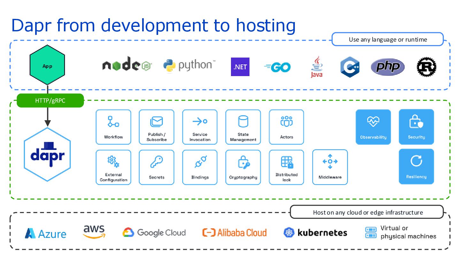The width and height of the screenshot is (460, 259).
Task: Select the Python logo
Action: pyautogui.click(x=189, y=66)
